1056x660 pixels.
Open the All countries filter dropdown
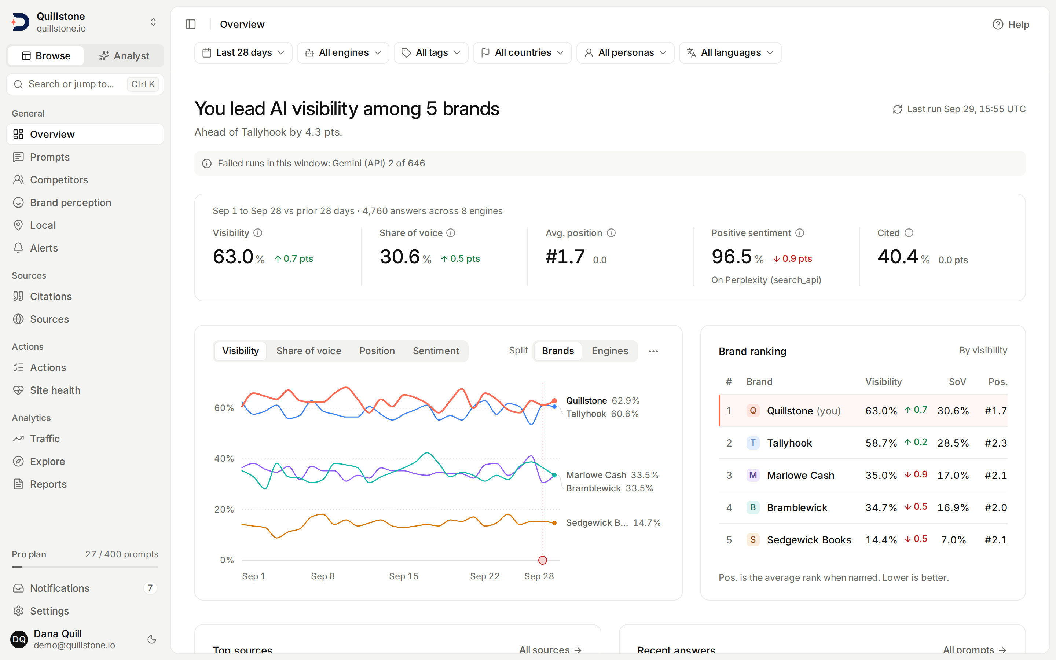pyautogui.click(x=522, y=53)
